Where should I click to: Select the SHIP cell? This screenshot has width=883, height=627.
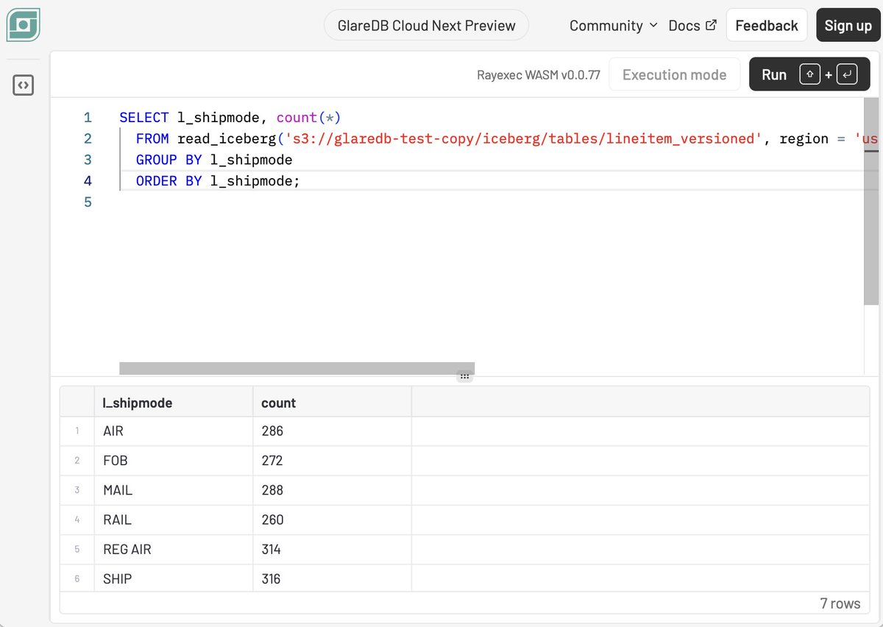(x=174, y=578)
